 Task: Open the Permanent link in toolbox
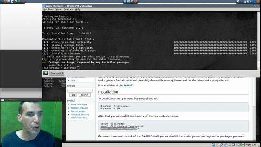pos(79,118)
